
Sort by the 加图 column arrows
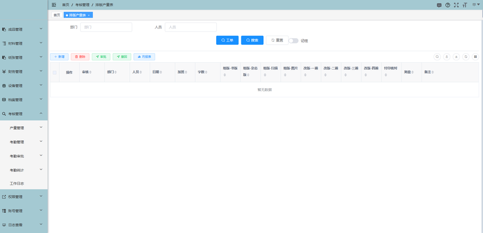pyautogui.click(x=186, y=72)
